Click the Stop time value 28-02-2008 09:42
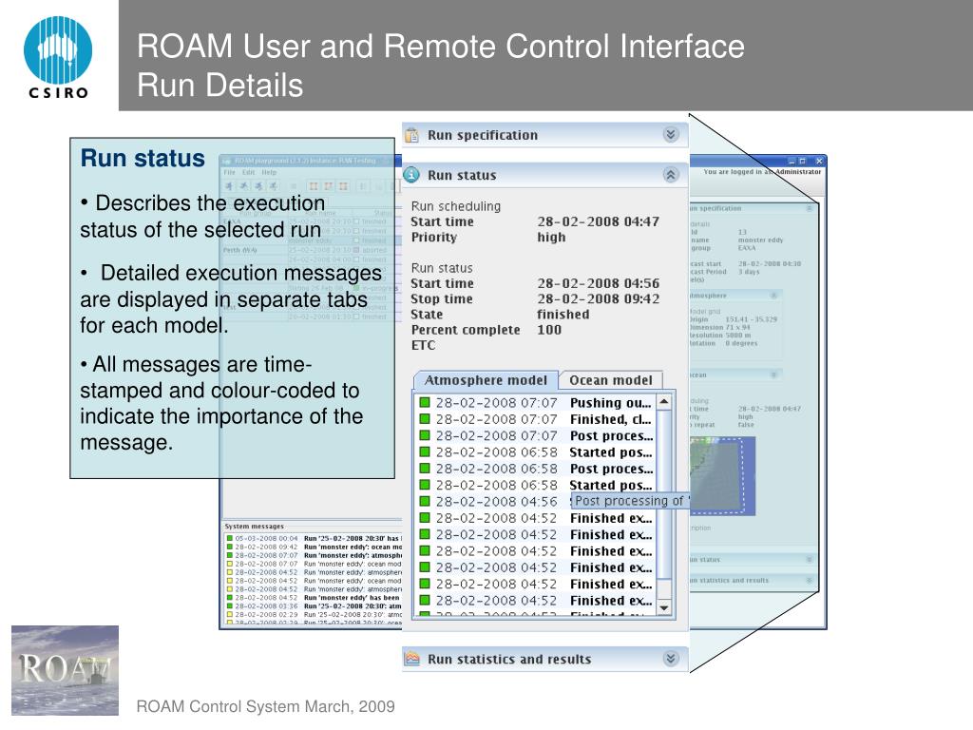The width and height of the screenshot is (973, 730). (599, 299)
